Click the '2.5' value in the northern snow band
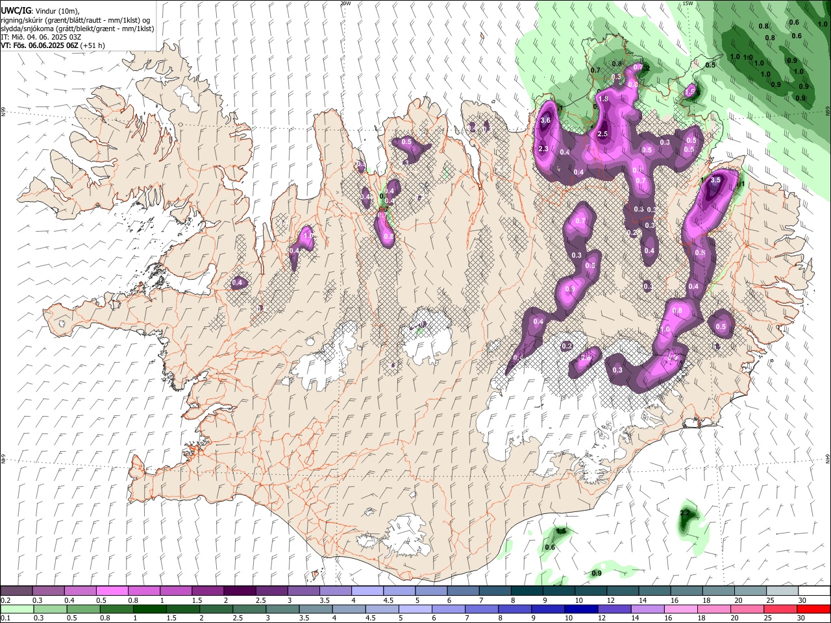The height and width of the screenshot is (623, 831). (x=602, y=134)
